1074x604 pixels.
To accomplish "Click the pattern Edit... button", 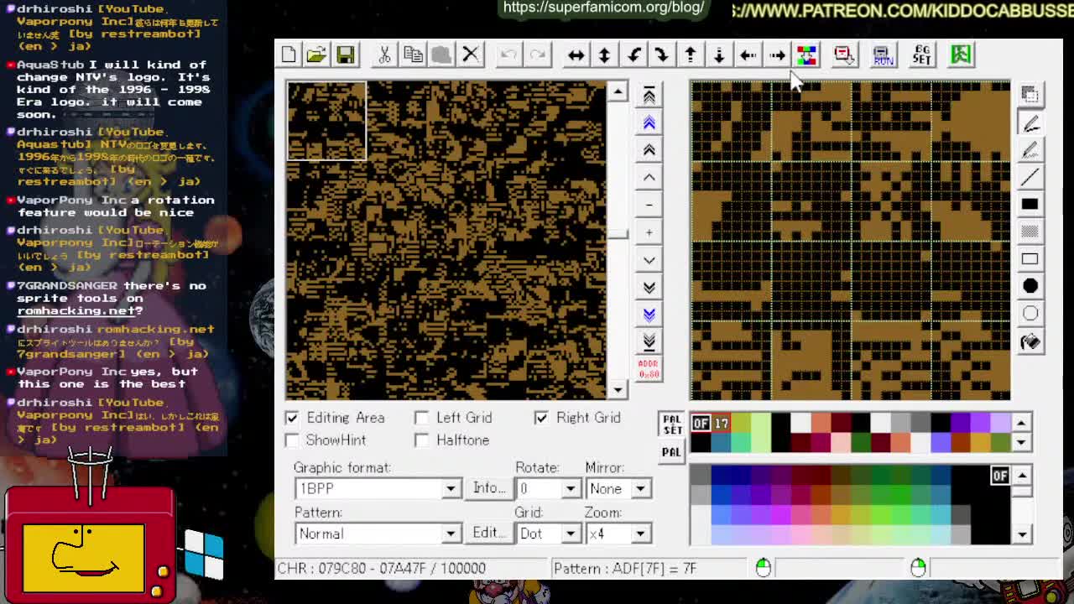I will (488, 534).
